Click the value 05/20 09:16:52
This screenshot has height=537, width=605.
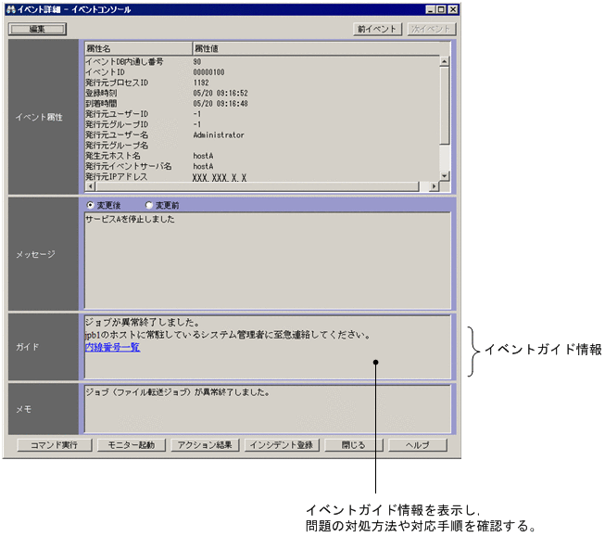221,93
